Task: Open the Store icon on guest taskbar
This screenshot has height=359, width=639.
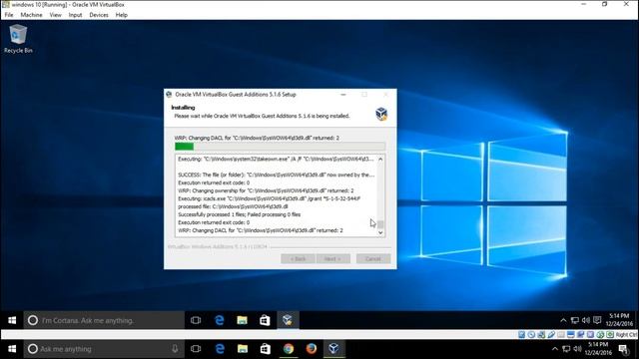Action: click(x=265, y=320)
